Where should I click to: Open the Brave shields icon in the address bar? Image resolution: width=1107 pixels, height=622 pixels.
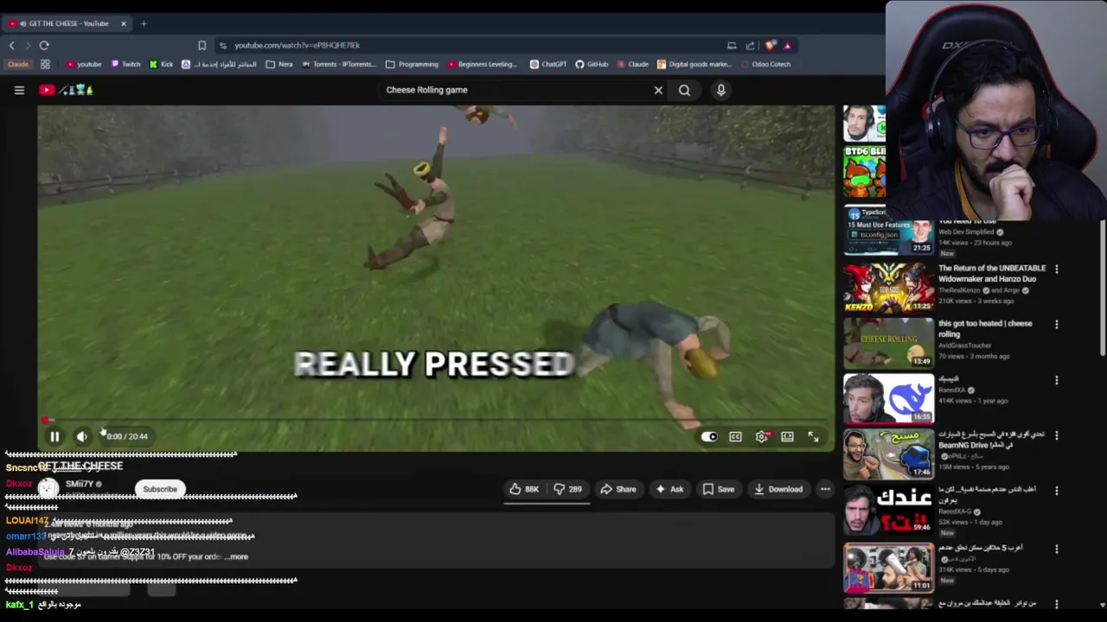[770, 45]
